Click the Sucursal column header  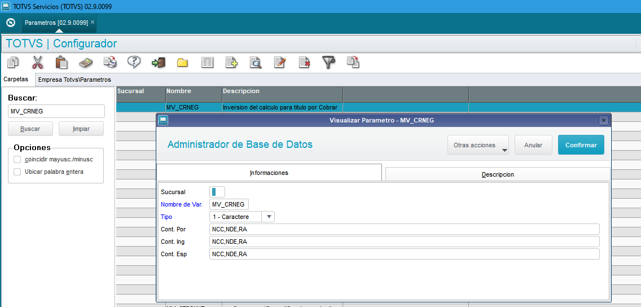coord(141,94)
